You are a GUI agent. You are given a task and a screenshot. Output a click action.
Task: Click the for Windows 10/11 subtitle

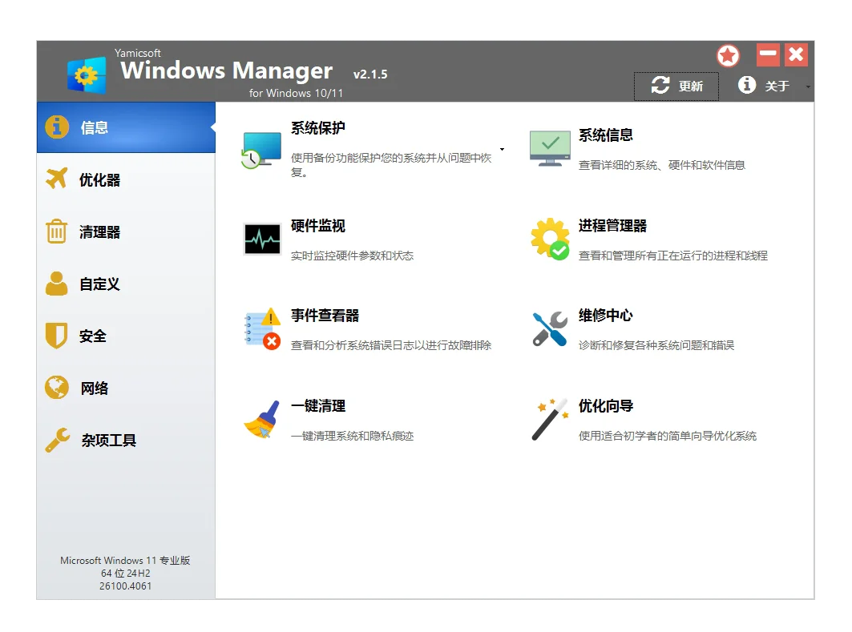[296, 94]
